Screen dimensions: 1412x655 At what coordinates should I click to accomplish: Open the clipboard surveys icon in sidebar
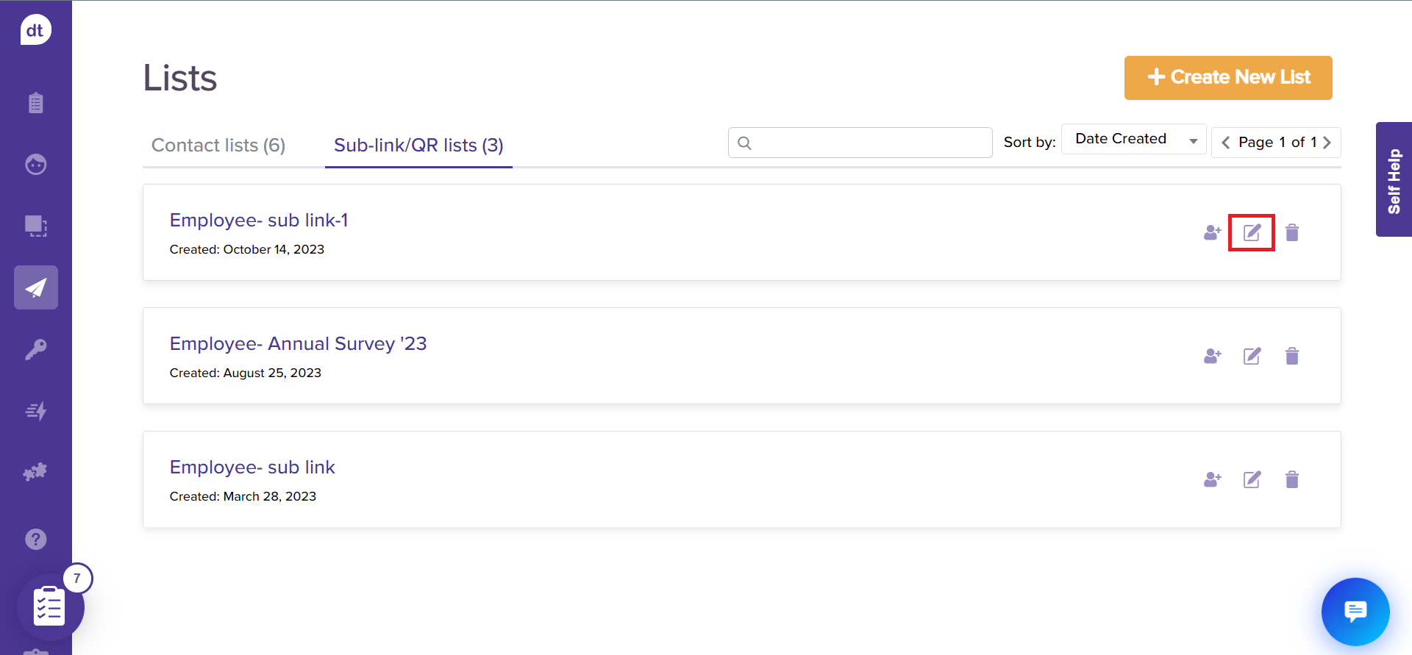coord(36,103)
